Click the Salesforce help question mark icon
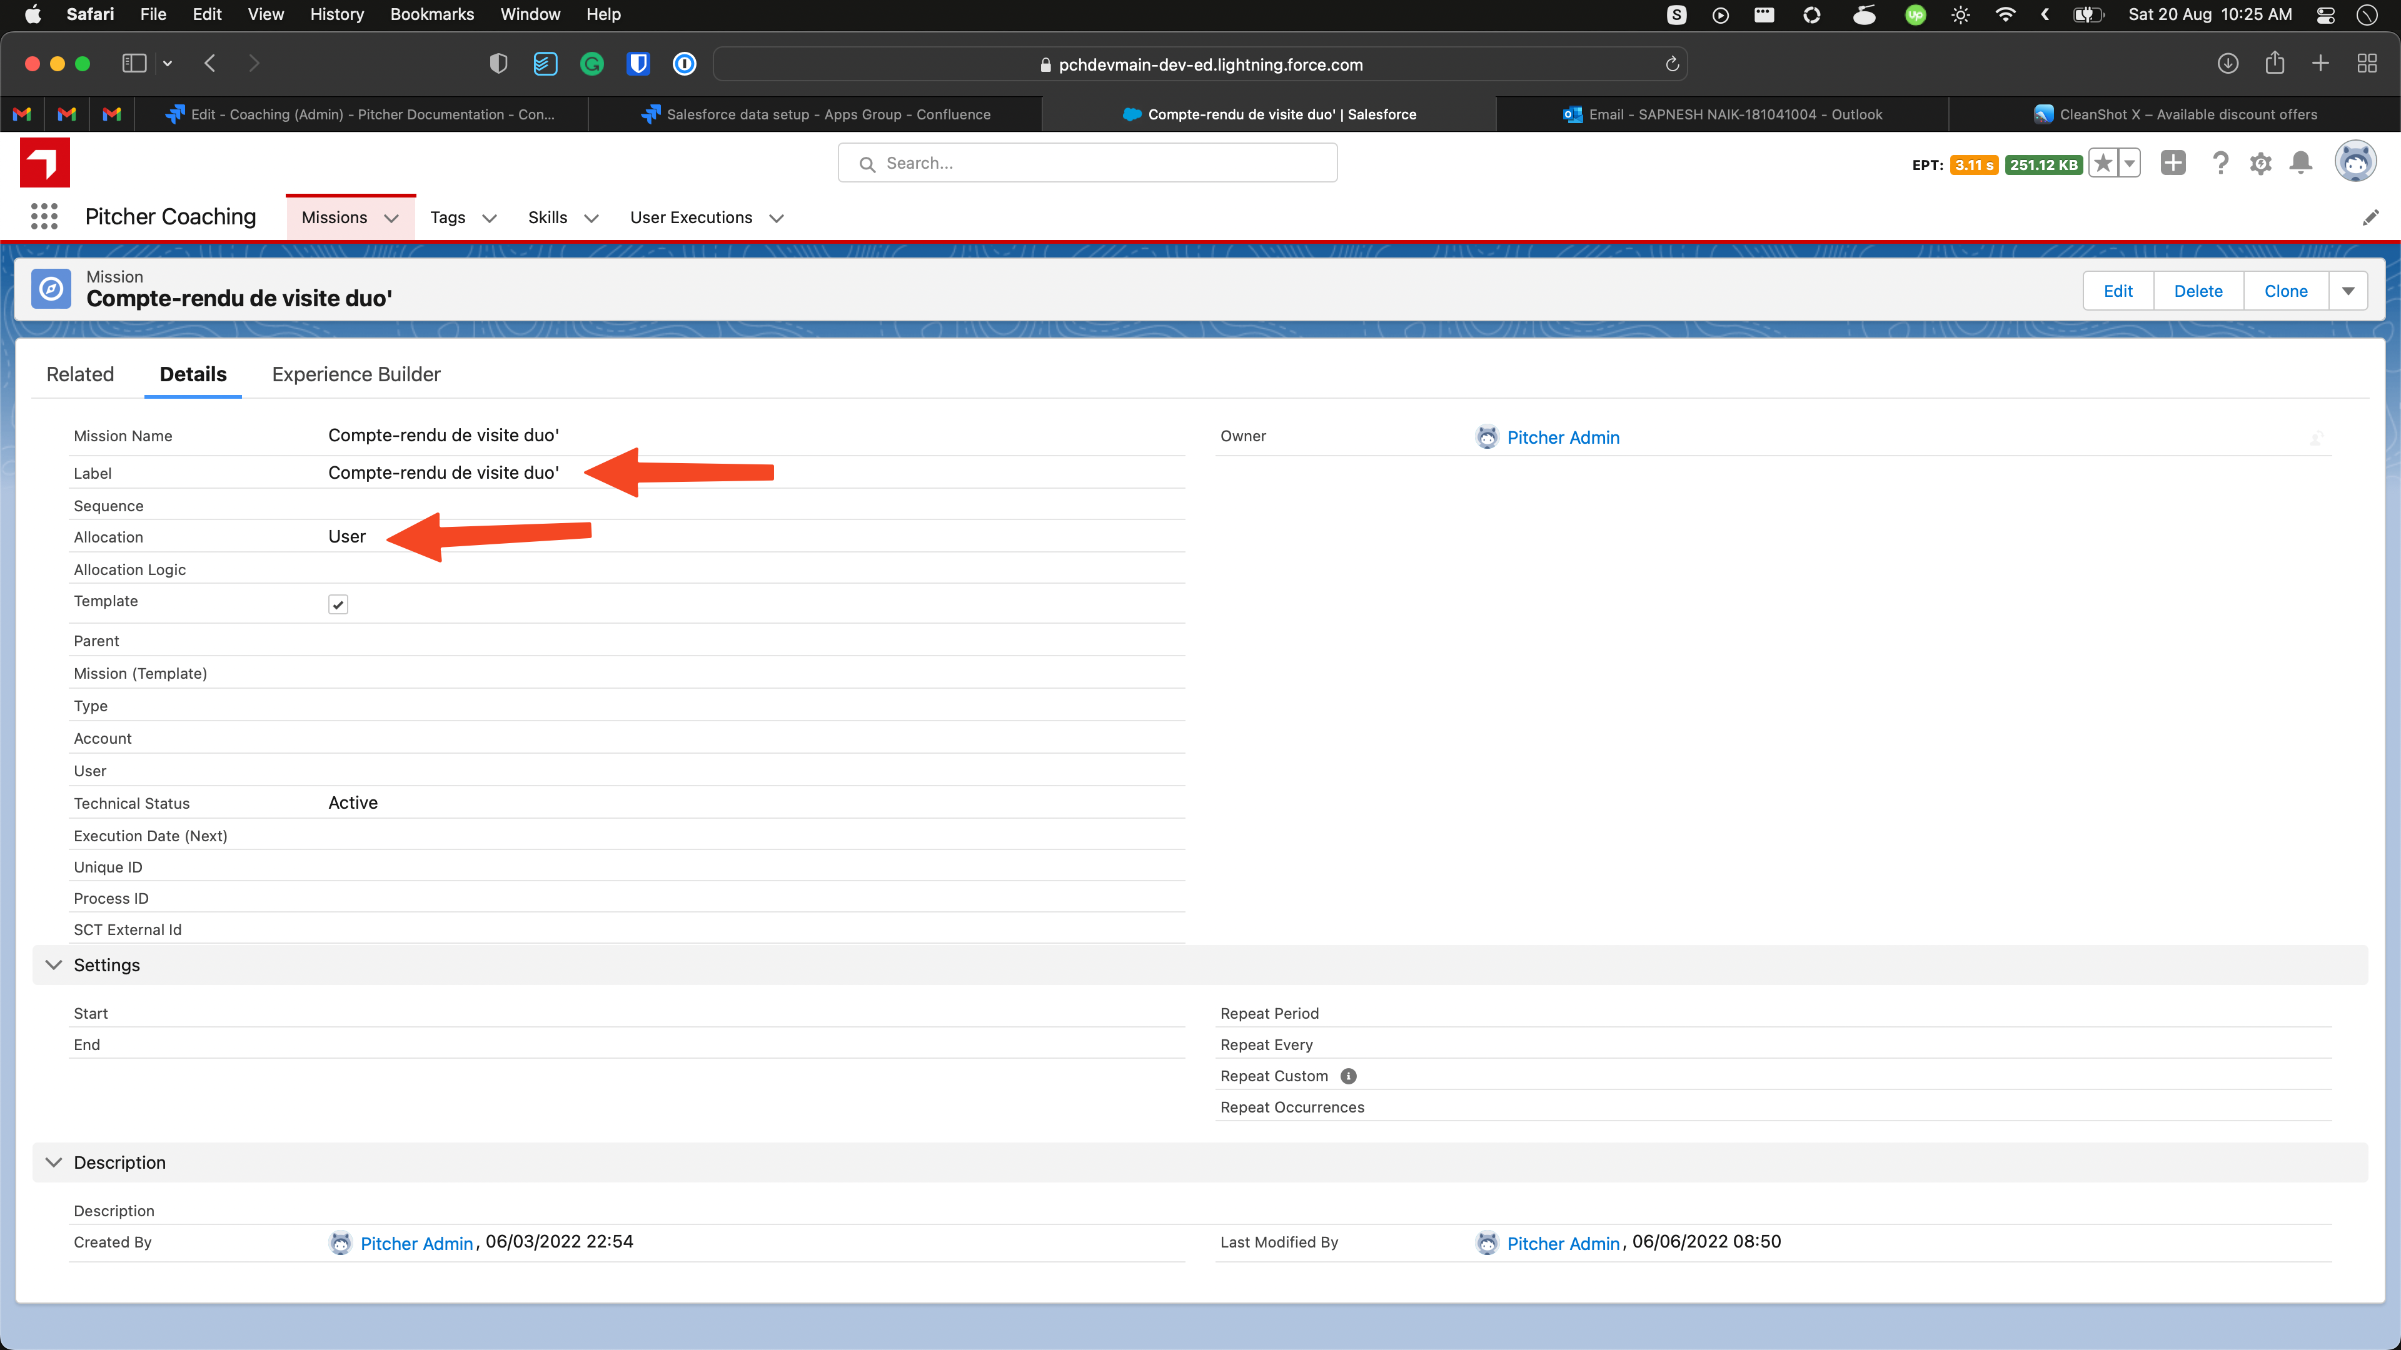Screen dimensions: 2401x1350 (2220, 164)
